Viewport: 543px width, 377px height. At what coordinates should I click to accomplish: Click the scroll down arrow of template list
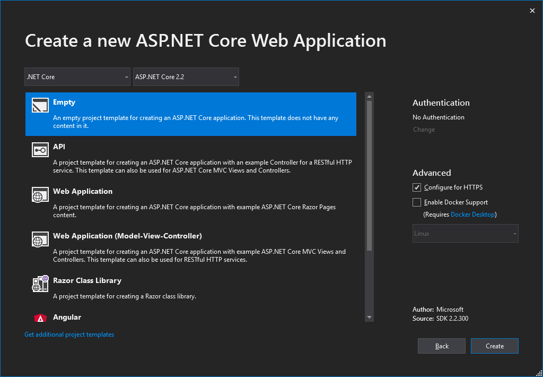(x=370, y=317)
